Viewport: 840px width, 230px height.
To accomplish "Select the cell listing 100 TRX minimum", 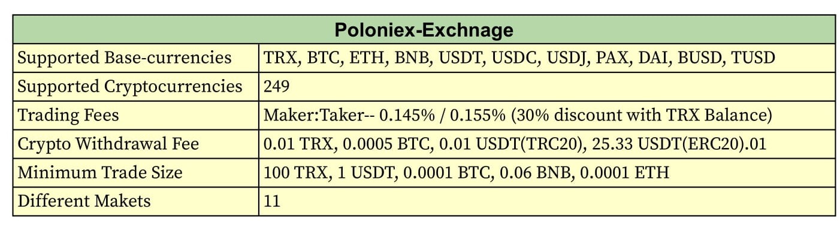I will 547,173.
